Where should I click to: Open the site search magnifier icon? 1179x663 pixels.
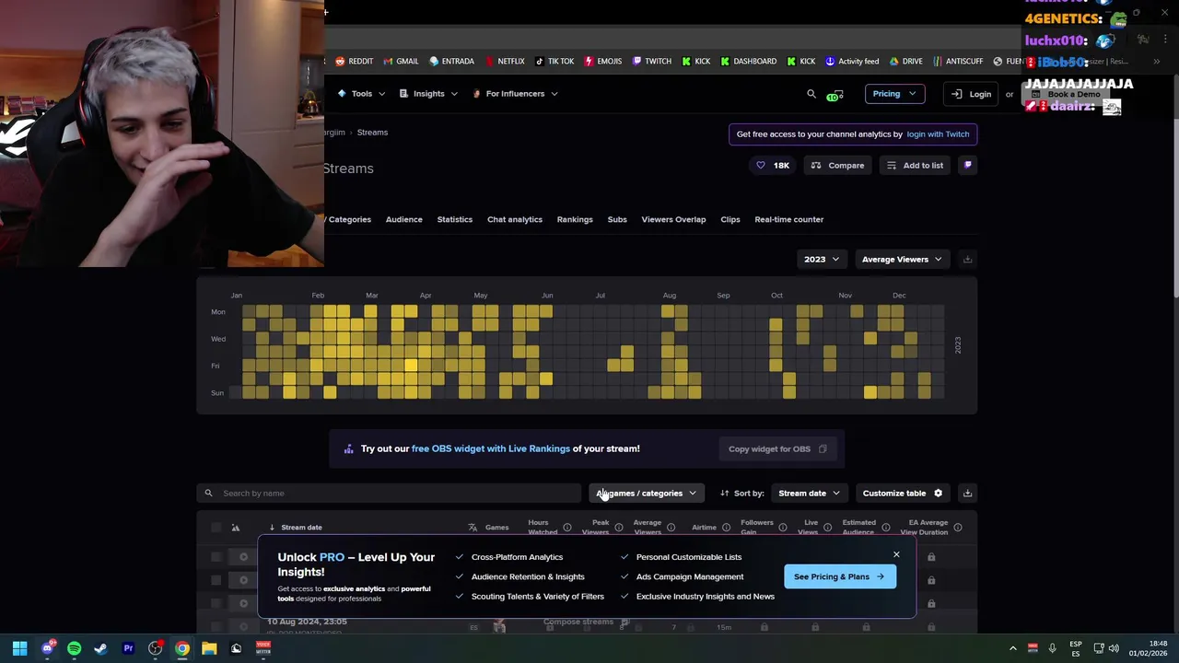point(811,94)
